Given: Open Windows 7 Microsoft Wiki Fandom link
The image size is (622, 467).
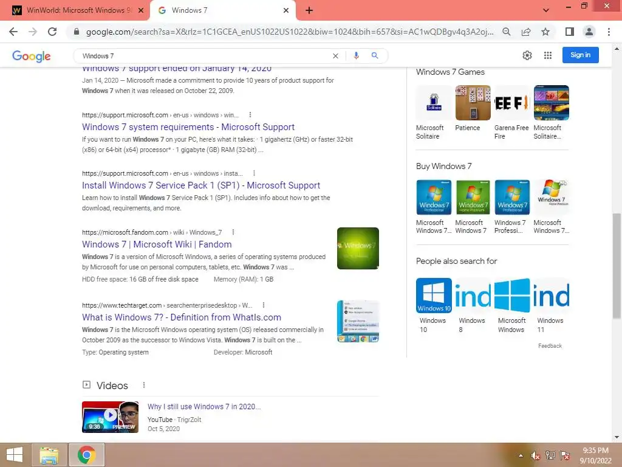Looking at the screenshot, I should click(x=157, y=244).
